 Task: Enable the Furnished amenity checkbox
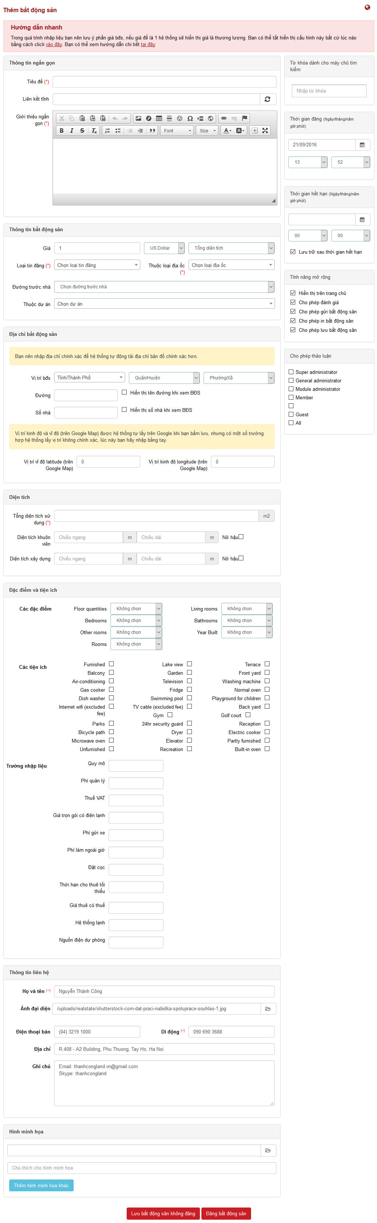112,664
